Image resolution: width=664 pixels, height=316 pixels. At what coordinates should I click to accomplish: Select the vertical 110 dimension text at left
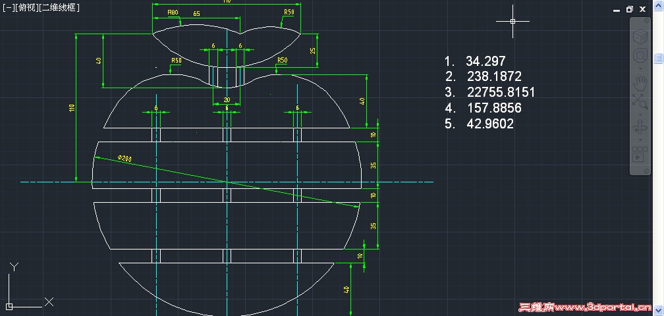click(x=72, y=108)
